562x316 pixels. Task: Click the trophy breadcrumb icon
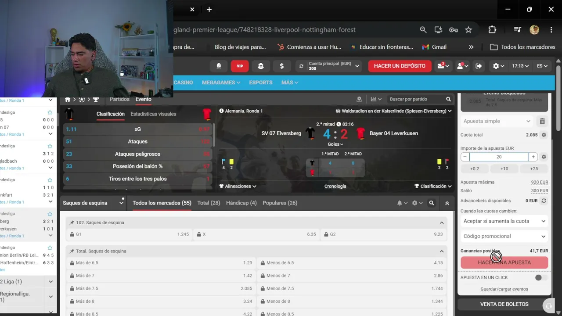tap(96, 100)
